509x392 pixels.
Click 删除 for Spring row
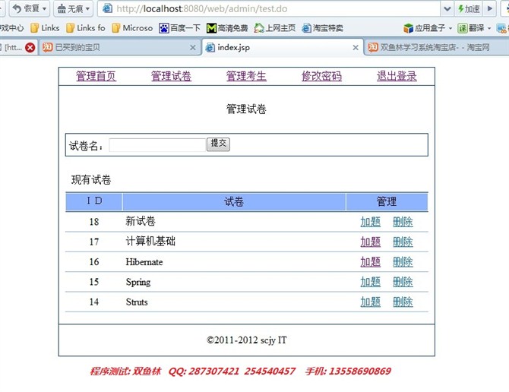pos(403,282)
